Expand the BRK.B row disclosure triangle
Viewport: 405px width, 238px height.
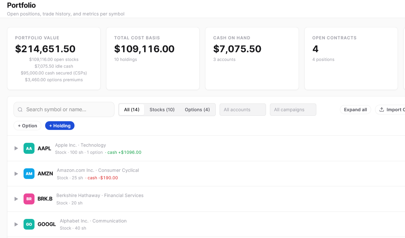tap(16, 199)
